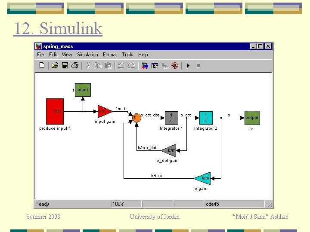Viewport: 310px width, 232px height.
Task: Select the green output block
Action: click(x=252, y=118)
